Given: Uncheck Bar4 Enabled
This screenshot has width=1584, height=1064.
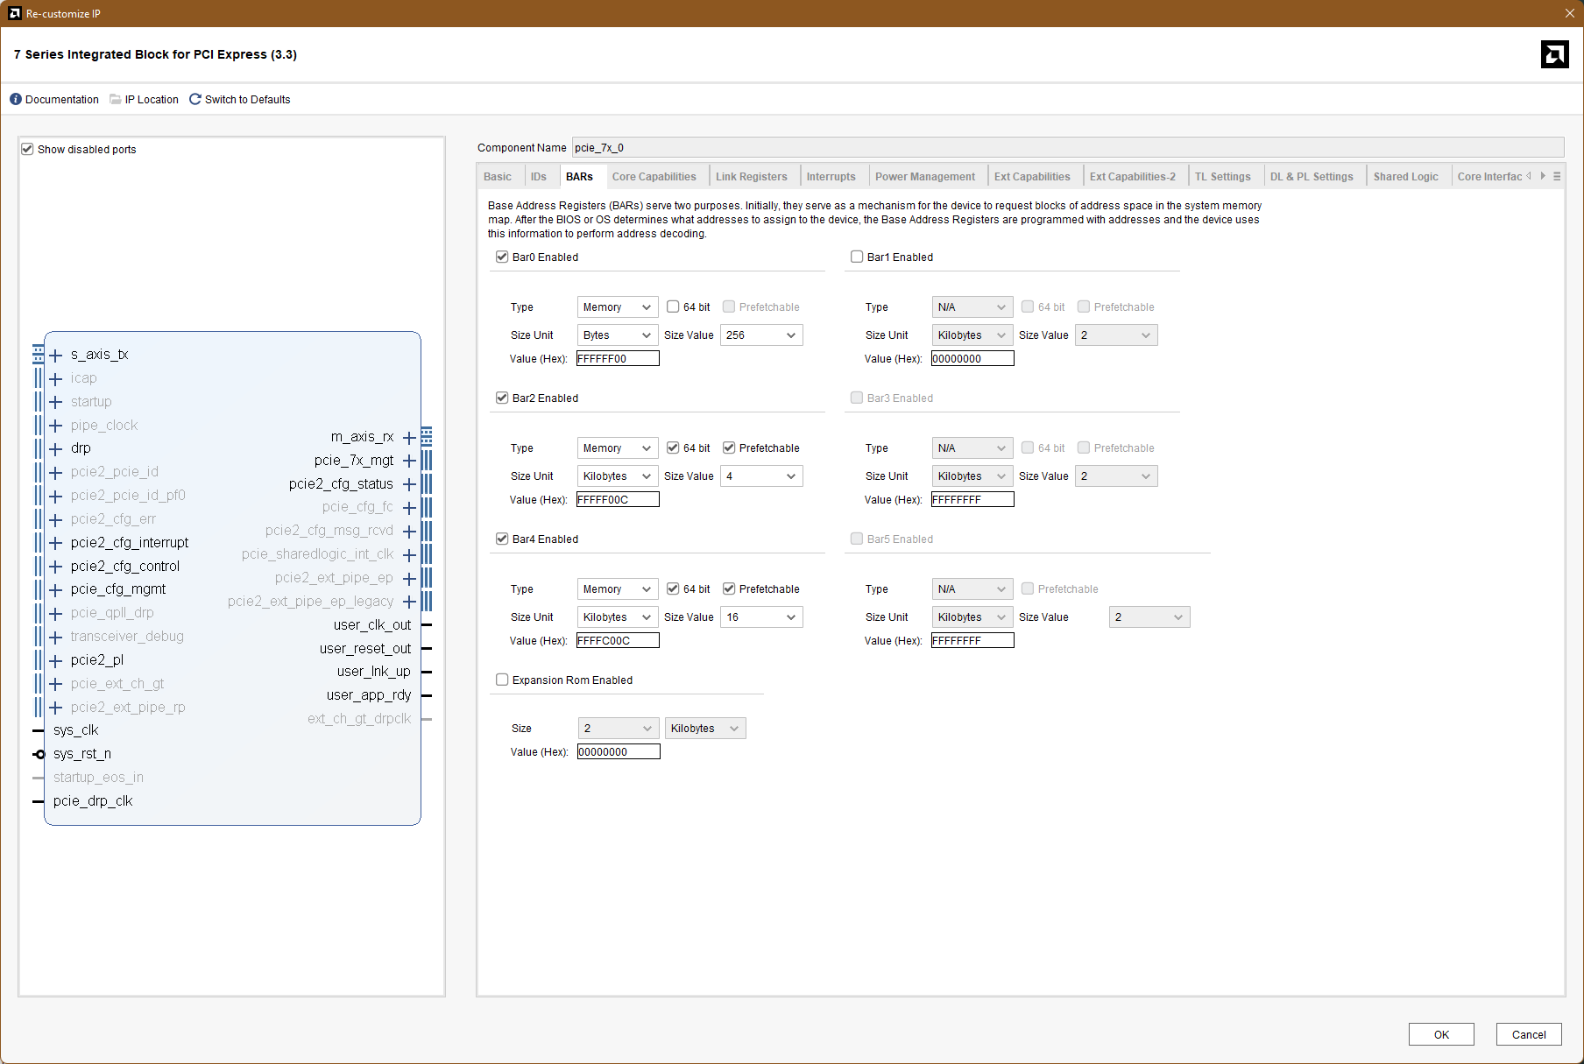Looking at the screenshot, I should (502, 539).
